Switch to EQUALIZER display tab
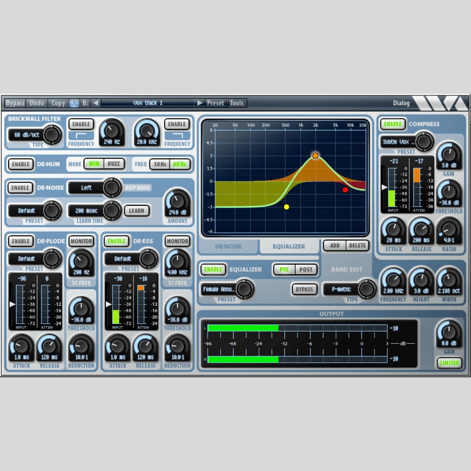The width and height of the screenshot is (471, 471). tap(289, 246)
